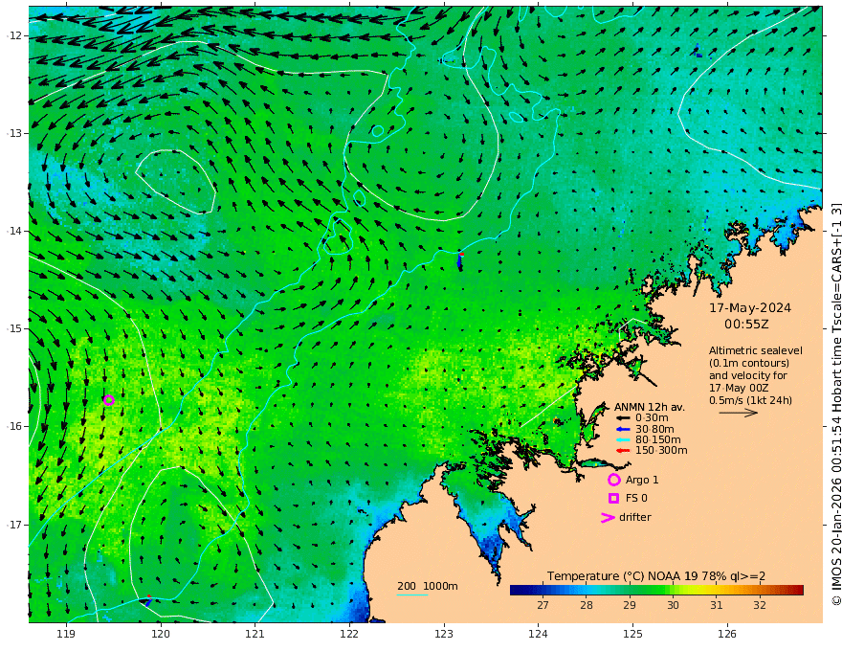This screenshot has height=651, width=842.
Task: Click the drifter legend label
Action: (634, 517)
